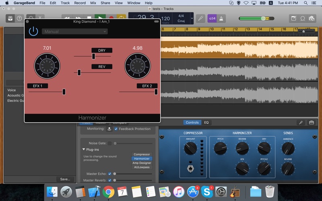Toggle the 1234 count-in button
This screenshot has height=201, width=322.
212,18
